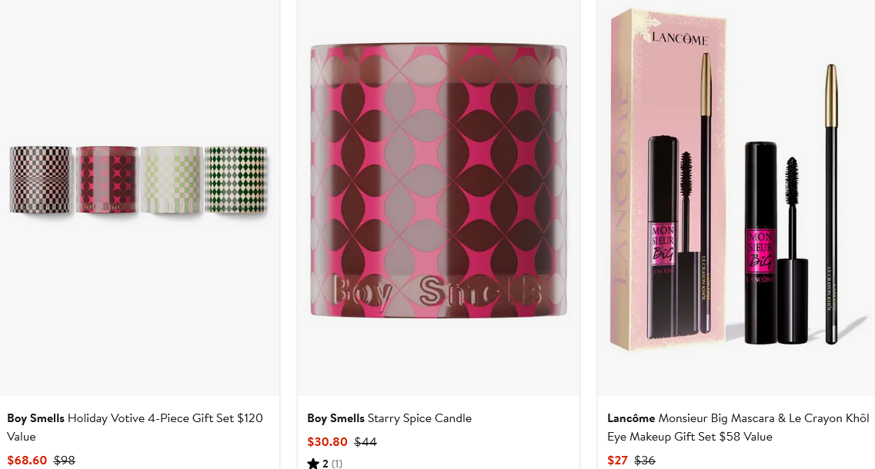Click the crossed-out $44 original price
This screenshot has height=469, width=875.
coord(366,442)
